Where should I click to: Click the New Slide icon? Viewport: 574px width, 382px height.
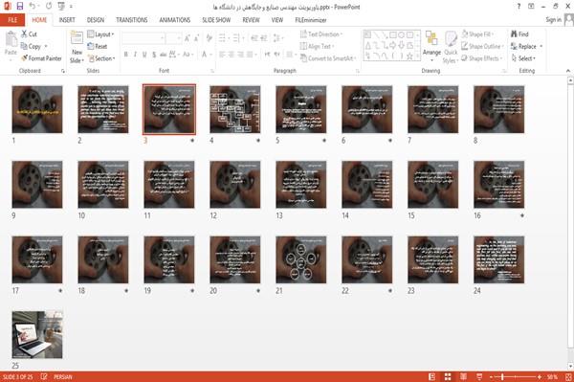point(77,39)
